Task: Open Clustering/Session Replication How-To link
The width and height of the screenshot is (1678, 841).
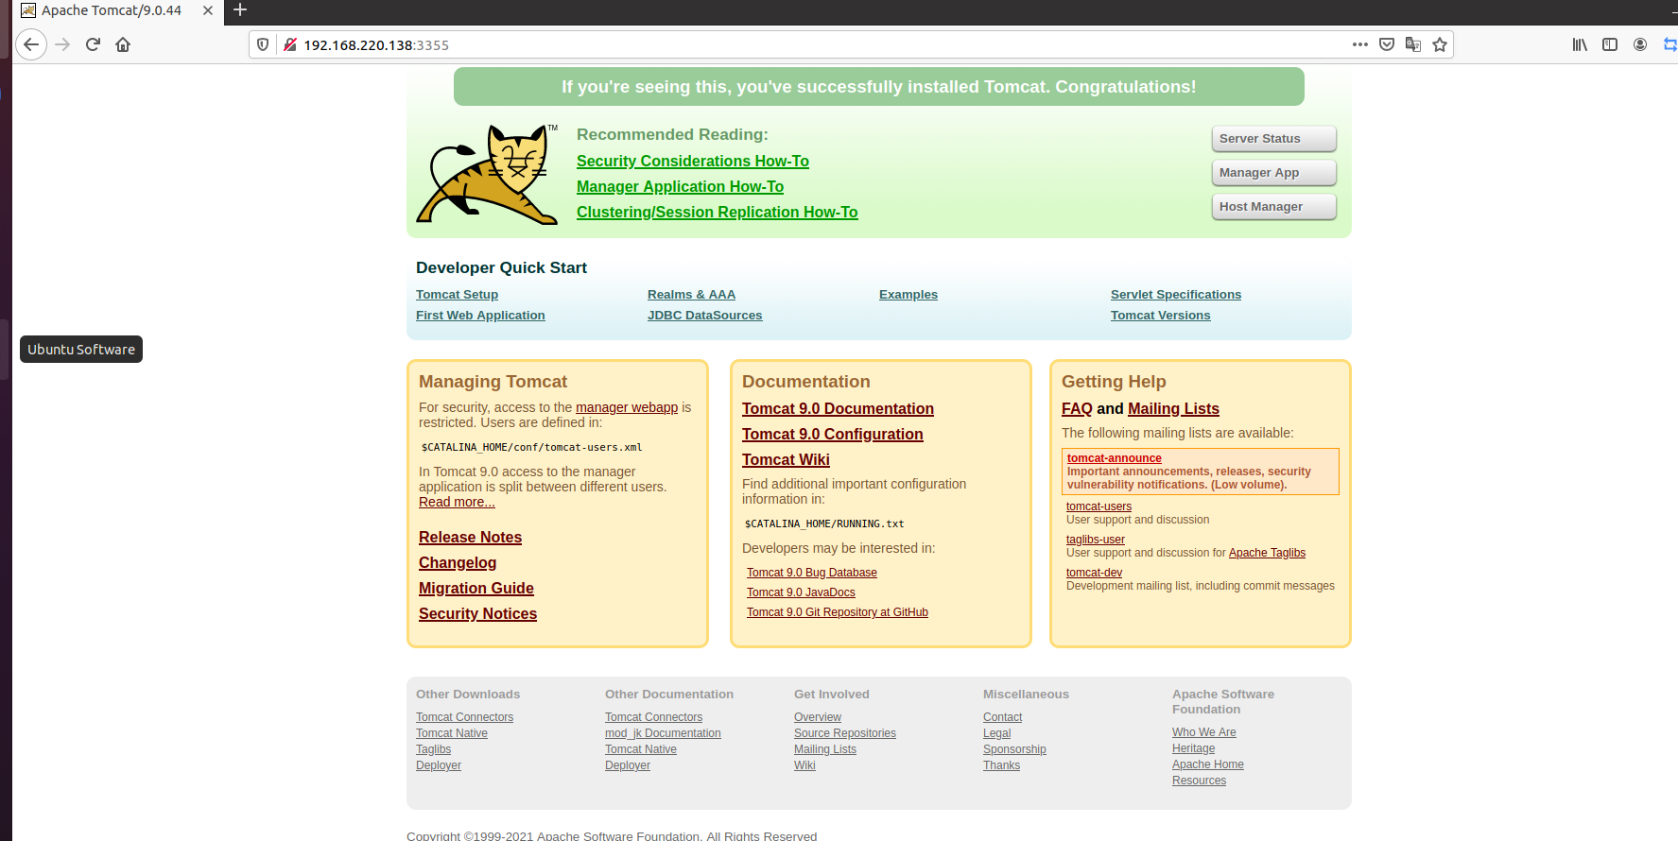Action: coord(717,213)
